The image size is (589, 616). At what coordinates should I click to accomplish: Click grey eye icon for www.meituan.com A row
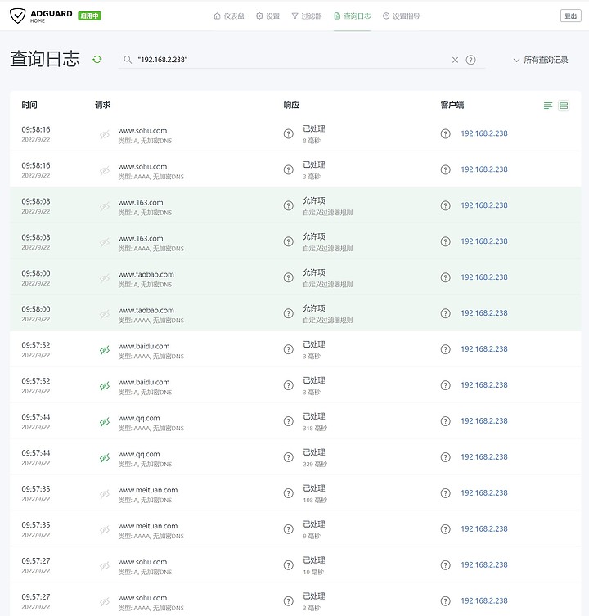(x=105, y=494)
